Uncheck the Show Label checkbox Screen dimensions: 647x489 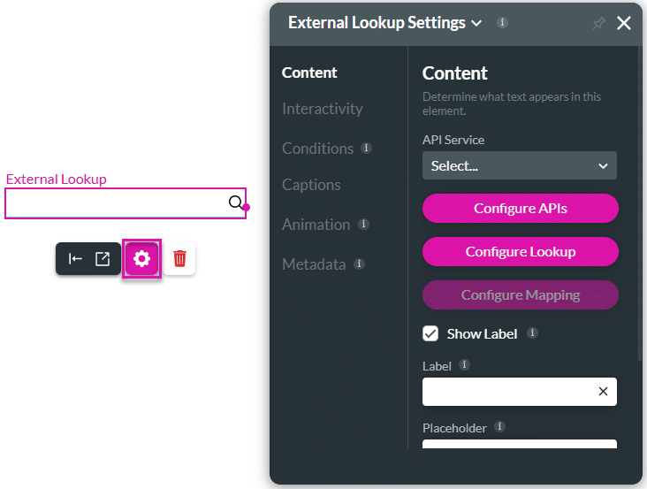430,333
